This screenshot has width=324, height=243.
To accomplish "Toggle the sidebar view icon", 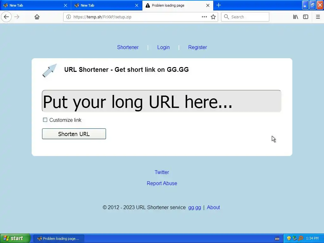I will tap(306, 17).
